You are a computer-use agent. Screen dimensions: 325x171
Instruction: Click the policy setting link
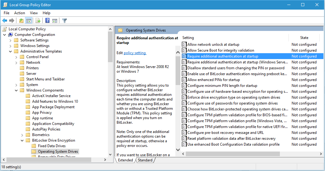[x=135, y=53]
